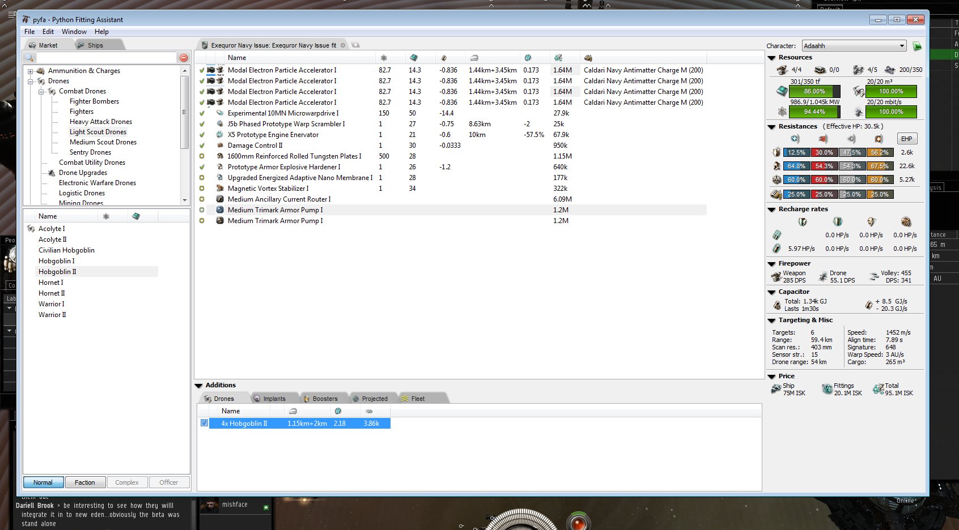
Task: Click the Total price icon
Action: (879, 389)
